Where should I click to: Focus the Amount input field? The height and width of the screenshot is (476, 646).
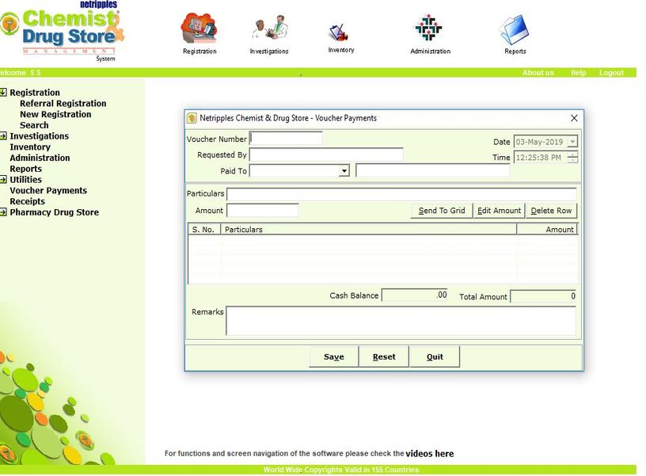point(263,210)
